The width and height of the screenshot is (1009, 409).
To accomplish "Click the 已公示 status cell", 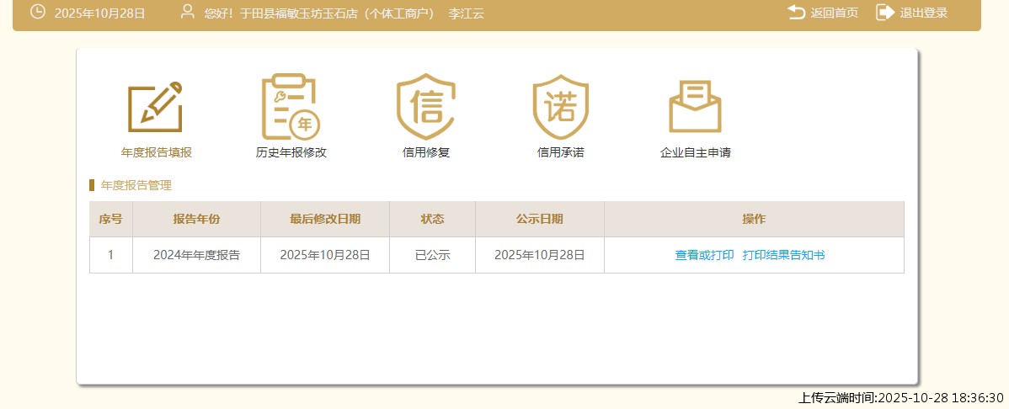I will click(432, 255).
